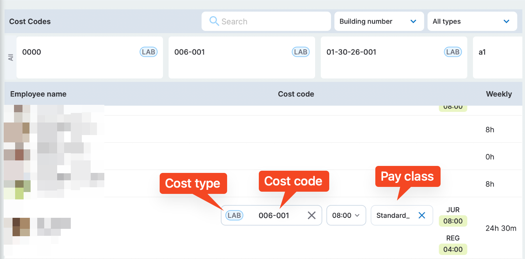Choose the 01-30-26-001 cost code card
The height and width of the screenshot is (259, 525).
pyautogui.click(x=394, y=57)
